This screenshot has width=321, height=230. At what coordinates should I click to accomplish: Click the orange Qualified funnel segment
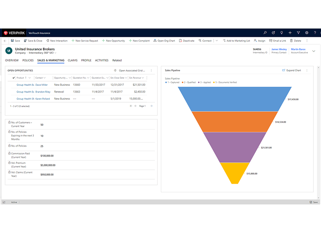[x=234, y=122]
